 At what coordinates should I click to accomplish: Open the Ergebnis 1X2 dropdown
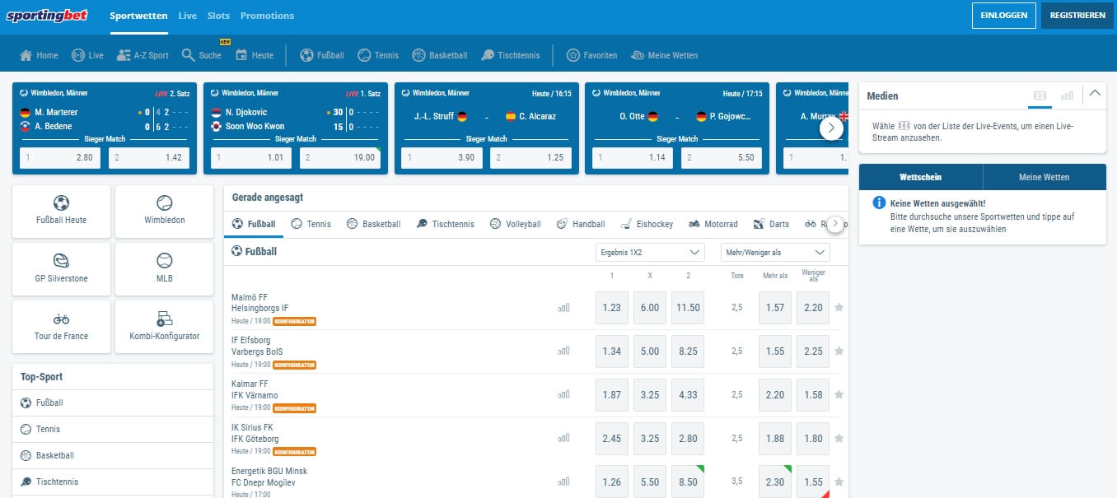(x=650, y=252)
